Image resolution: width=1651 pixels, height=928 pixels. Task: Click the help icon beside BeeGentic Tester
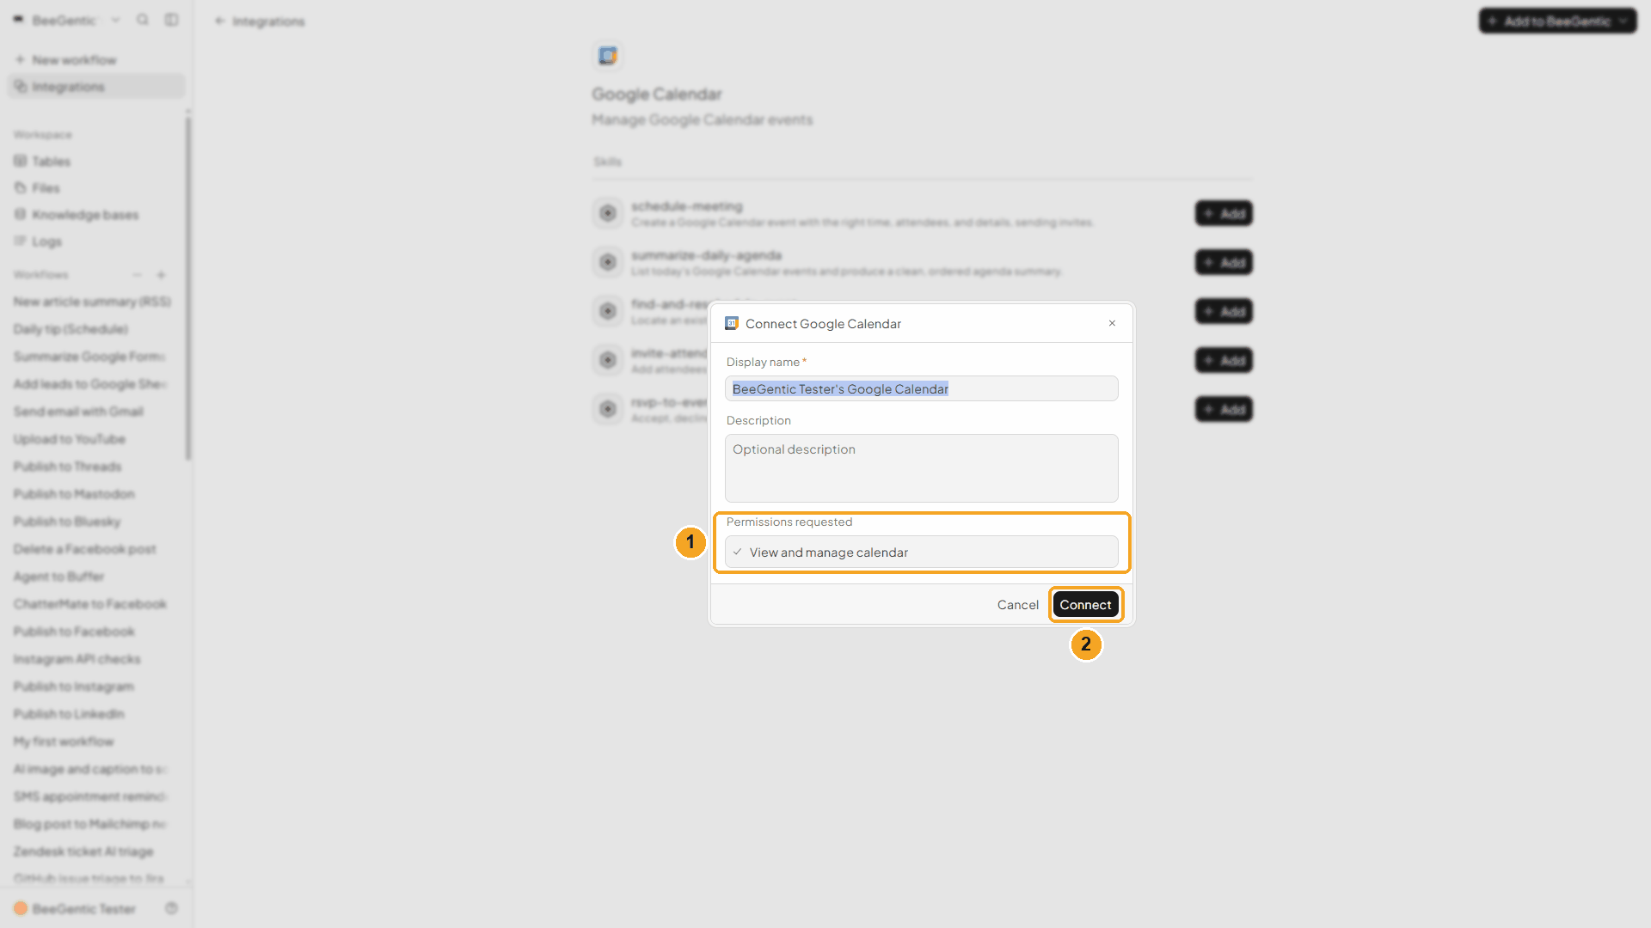pyautogui.click(x=171, y=908)
